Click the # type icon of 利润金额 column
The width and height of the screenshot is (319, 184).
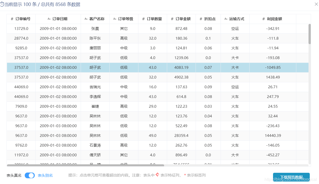pos(264,19)
